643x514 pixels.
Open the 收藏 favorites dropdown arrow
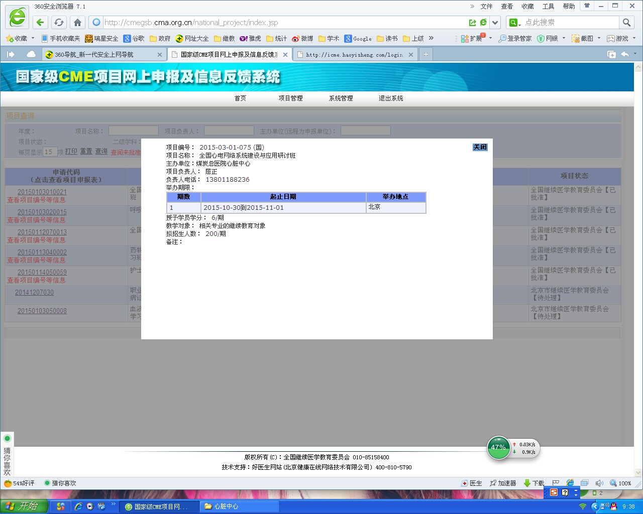33,39
